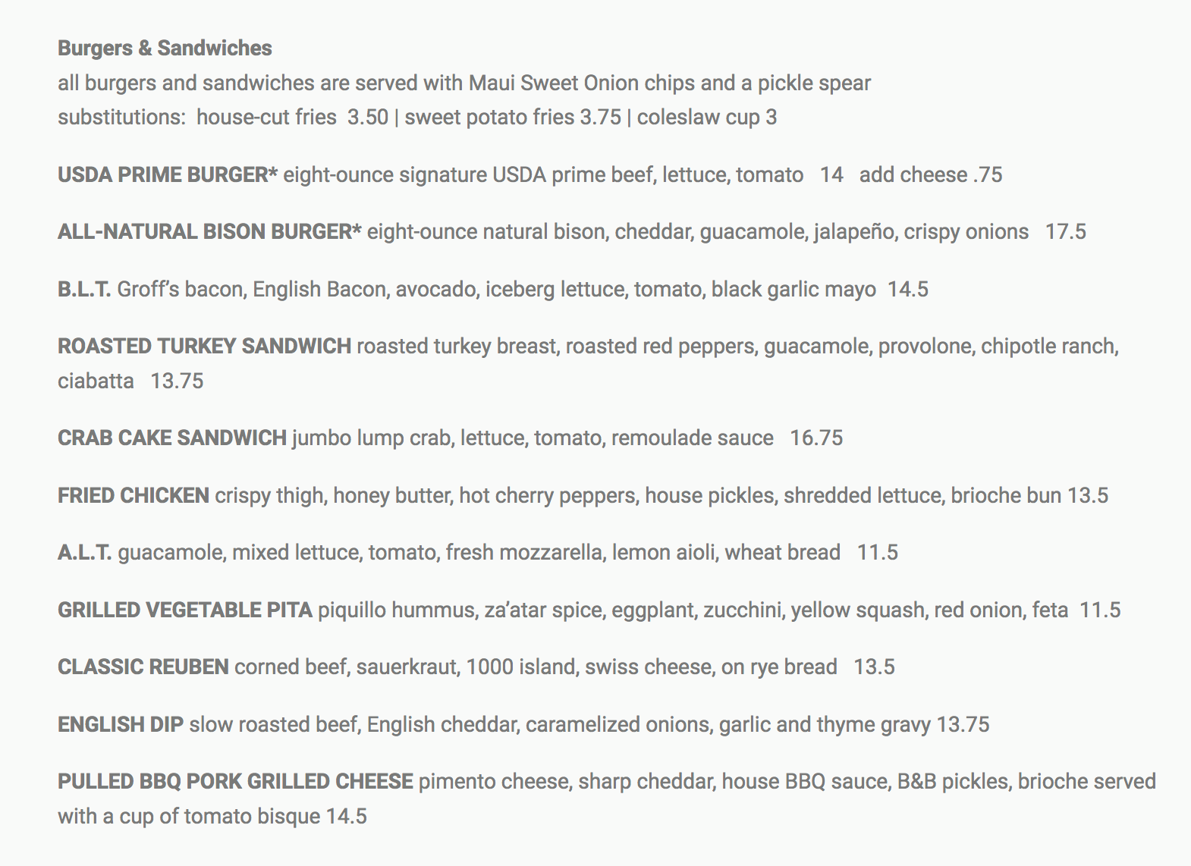Click the bison burger price 17.5
This screenshot has height=866, width=1191.
tap(1065, 232)
